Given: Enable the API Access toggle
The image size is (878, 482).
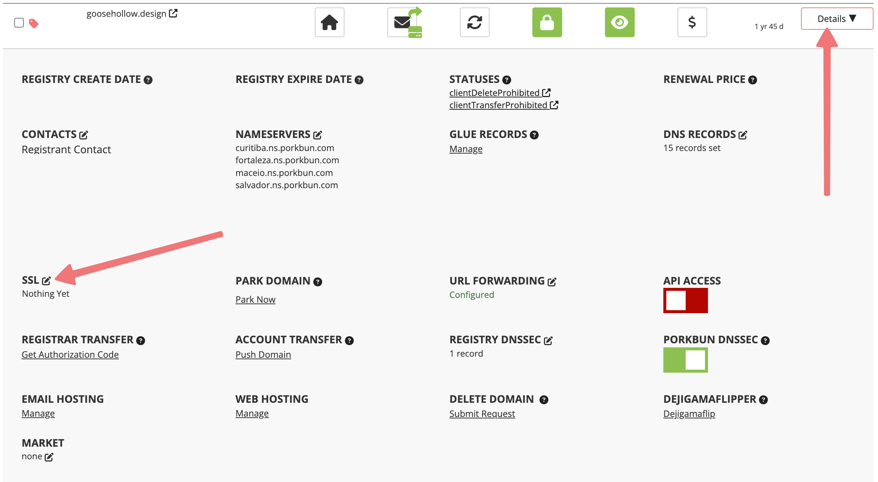Looking at the screenshot, I should click(686, 300).
